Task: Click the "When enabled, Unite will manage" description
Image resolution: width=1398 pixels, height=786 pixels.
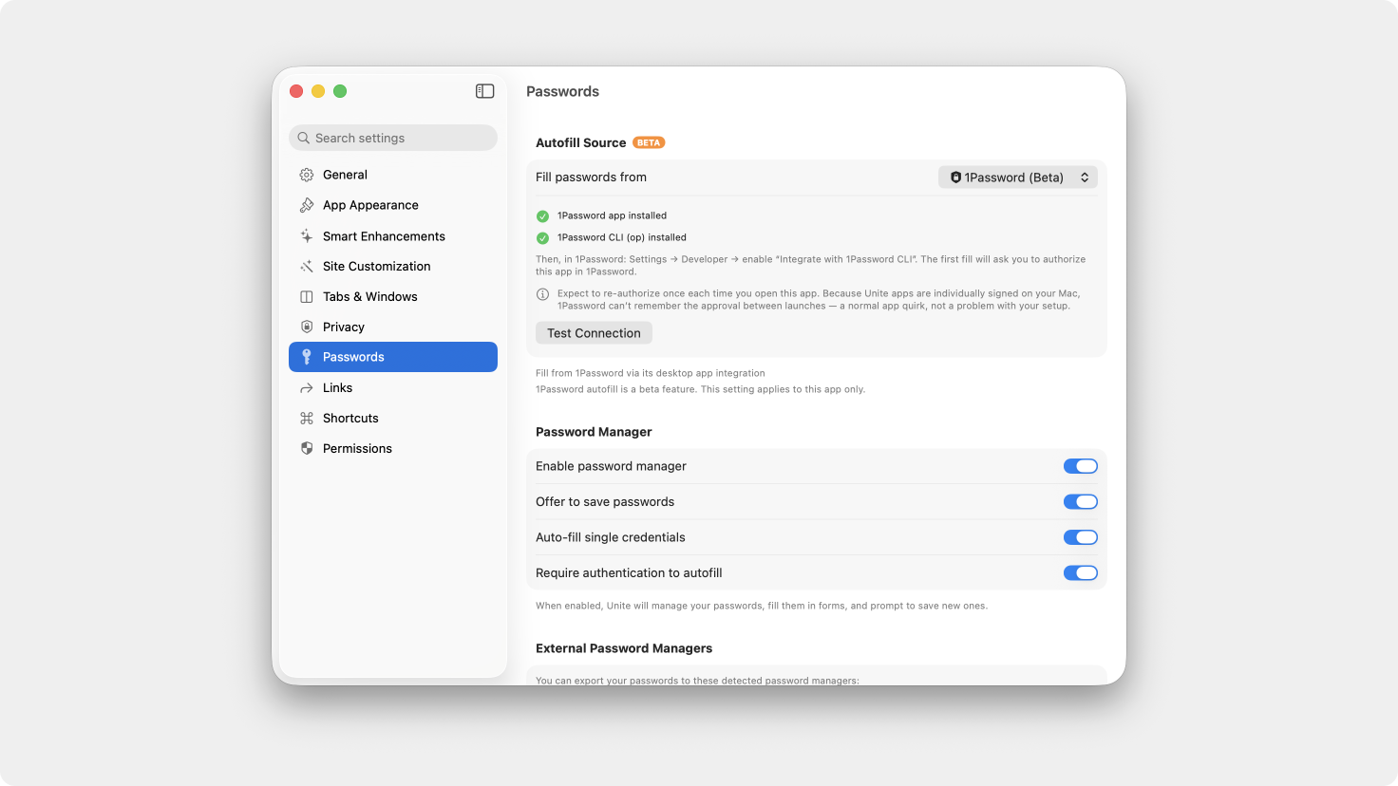Action: [762, 606]
